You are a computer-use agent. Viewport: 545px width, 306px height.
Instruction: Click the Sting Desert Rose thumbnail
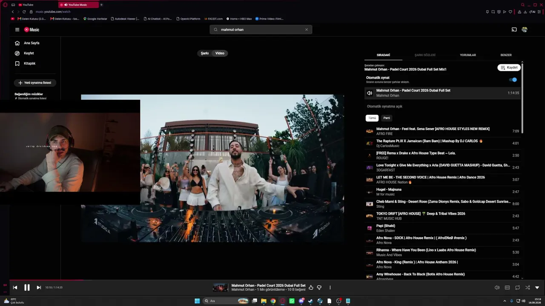tap(370, 204)
